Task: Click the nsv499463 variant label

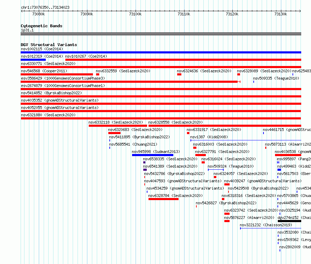Action: (294, 166)
